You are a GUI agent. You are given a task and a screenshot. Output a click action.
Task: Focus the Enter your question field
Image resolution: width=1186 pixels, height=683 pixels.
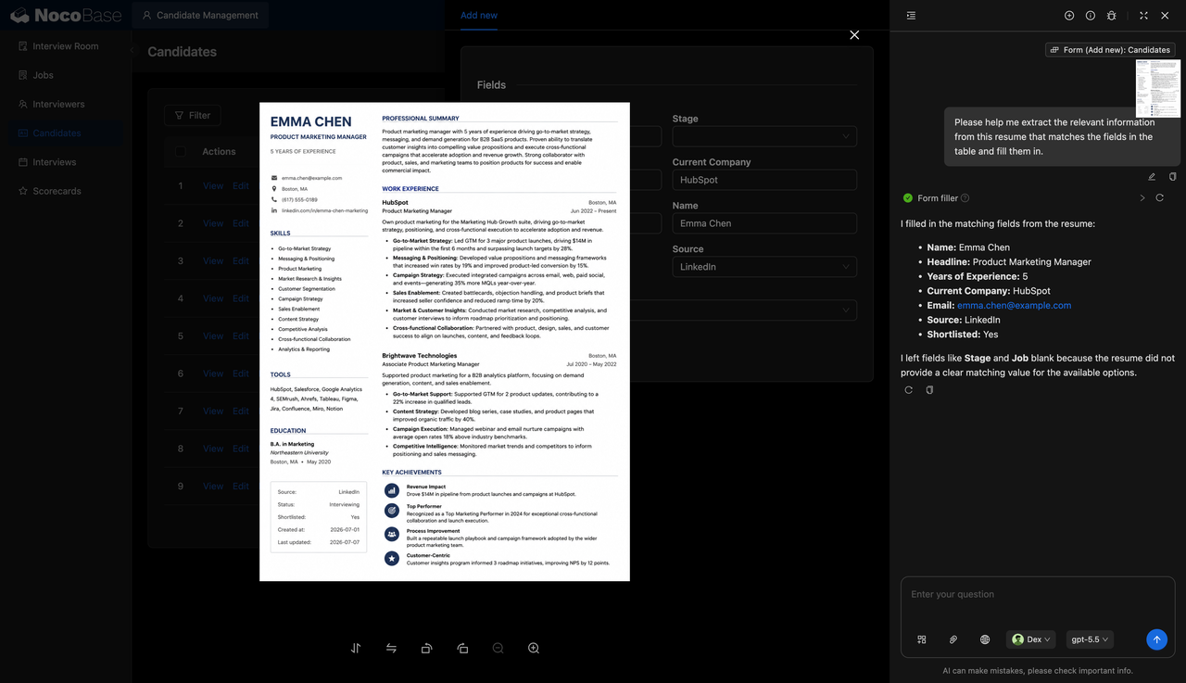point(1038,595)
